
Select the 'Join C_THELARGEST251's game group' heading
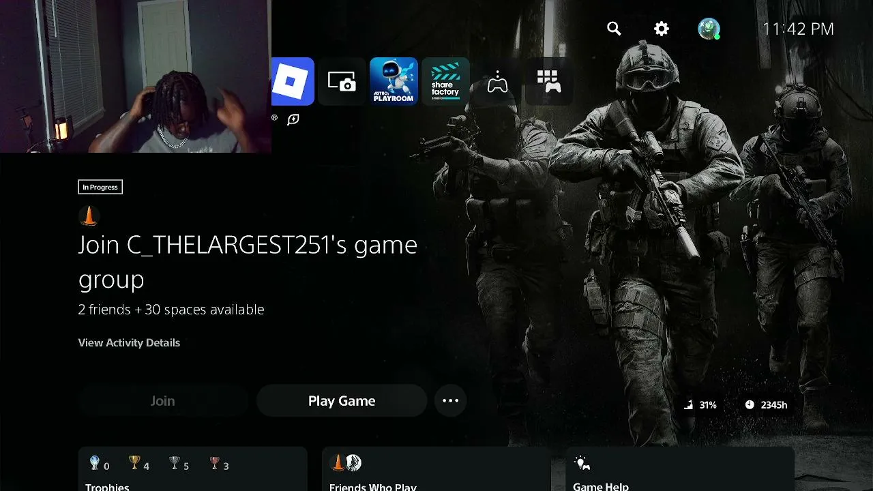248,262
